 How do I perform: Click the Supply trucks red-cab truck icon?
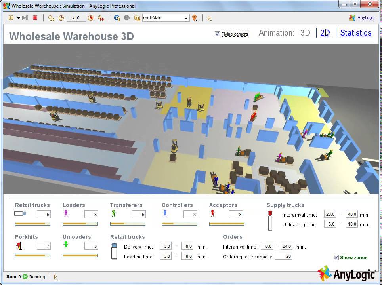270,220
